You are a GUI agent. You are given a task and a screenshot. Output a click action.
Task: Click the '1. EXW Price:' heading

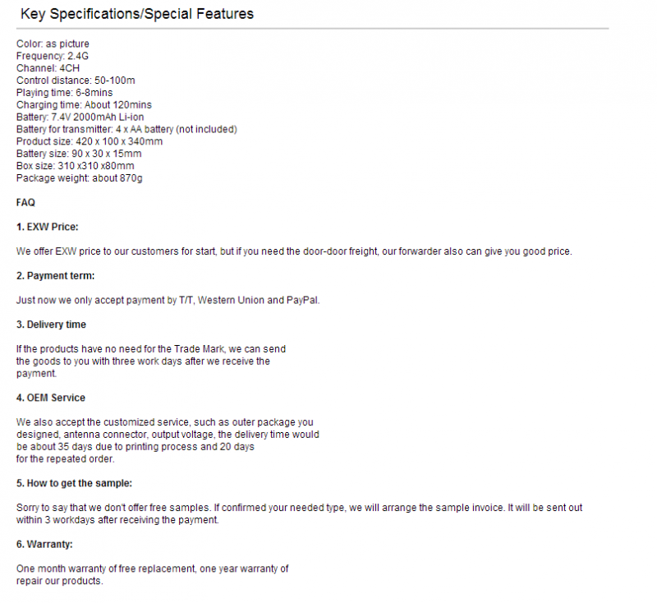(x=48, y=227)
